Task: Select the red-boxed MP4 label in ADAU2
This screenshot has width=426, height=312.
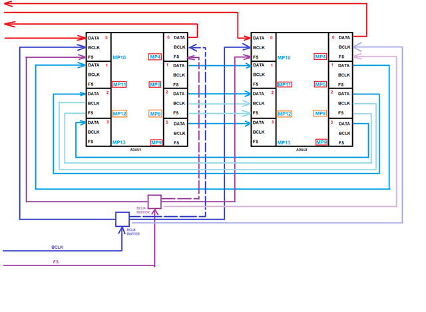Action: click(x=320, y=57)
